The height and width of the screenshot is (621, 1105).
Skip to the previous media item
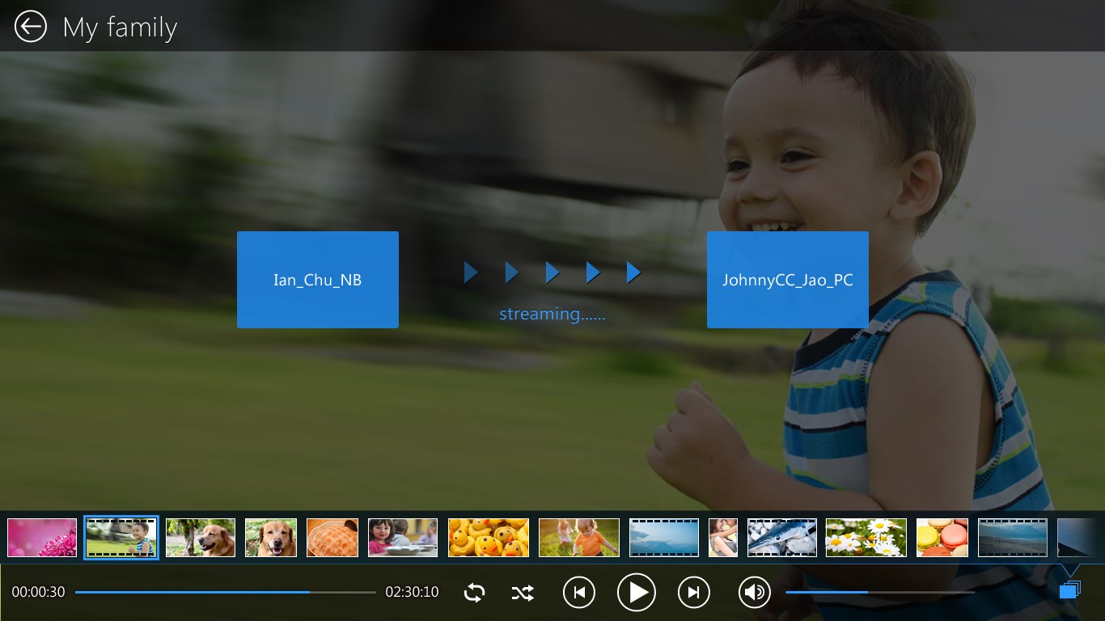[x=579, y=593]
